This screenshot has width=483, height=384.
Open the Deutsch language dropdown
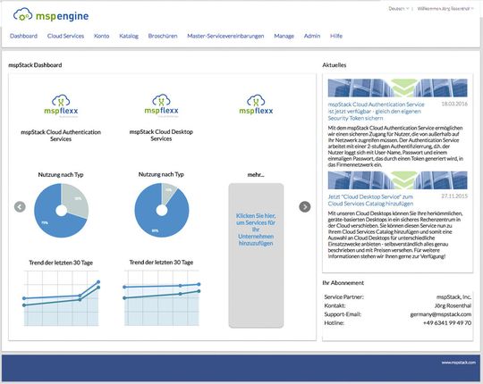pos(398,9)
